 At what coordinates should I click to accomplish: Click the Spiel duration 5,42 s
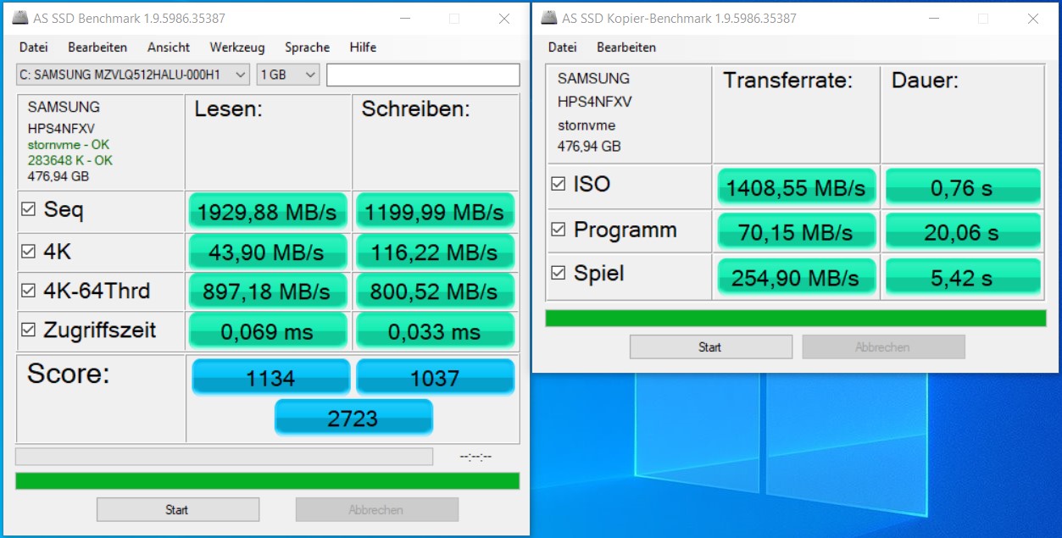pos(963,276)
